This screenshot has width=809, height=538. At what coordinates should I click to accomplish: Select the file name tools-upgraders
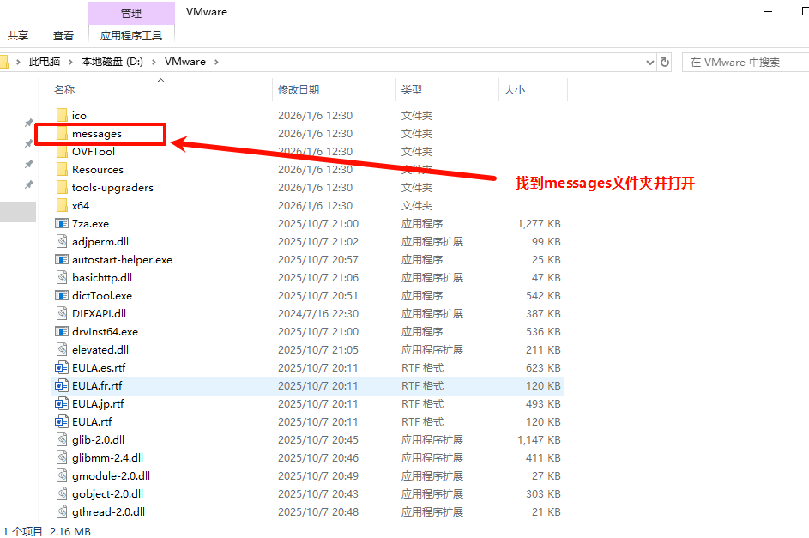pyautogui.click(x=112, y=188)
